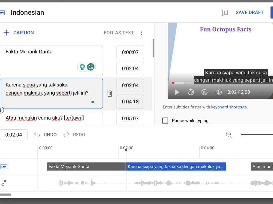The width and height of the screenshot is (273, 204).
Task: Click the 0:04:00 timeline ruler mark
Action: click(x=207, y=148)
